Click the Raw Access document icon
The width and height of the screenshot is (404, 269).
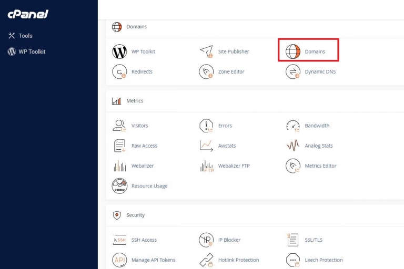(119, 146)
